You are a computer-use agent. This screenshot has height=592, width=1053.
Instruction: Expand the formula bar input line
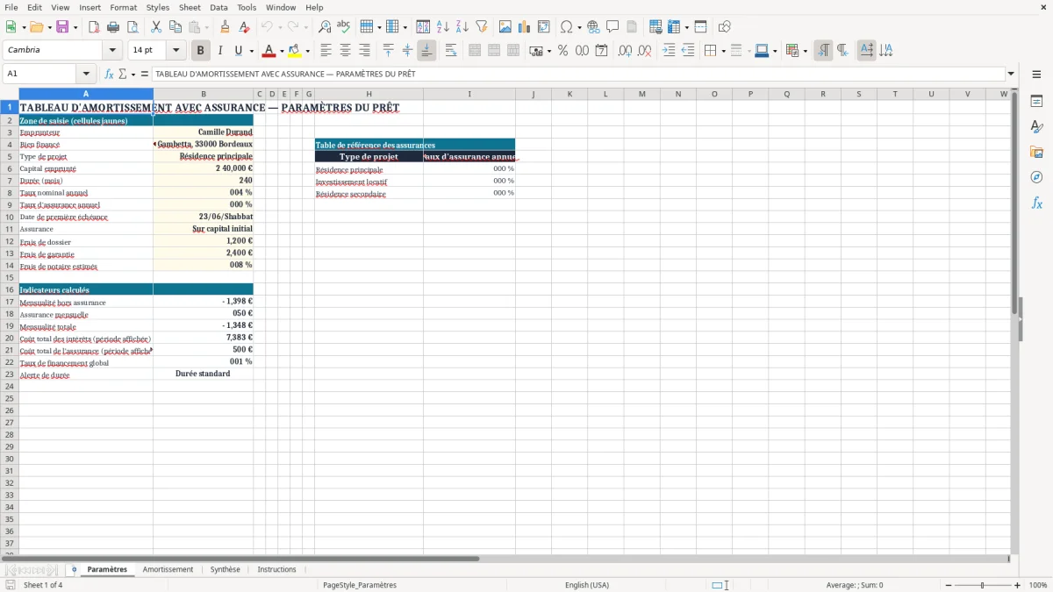(1011, 74)
